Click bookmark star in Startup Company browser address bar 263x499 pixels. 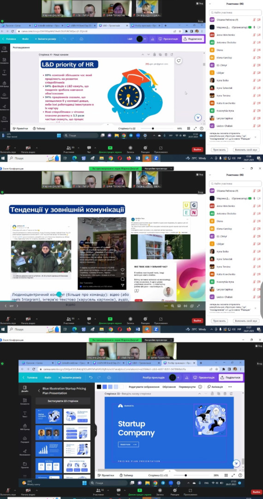217,369
